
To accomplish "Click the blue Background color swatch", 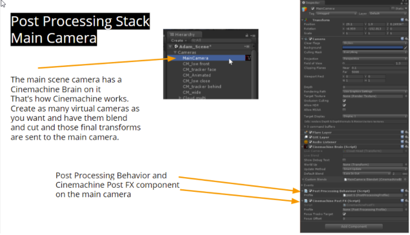I will [x=371, y=48].
